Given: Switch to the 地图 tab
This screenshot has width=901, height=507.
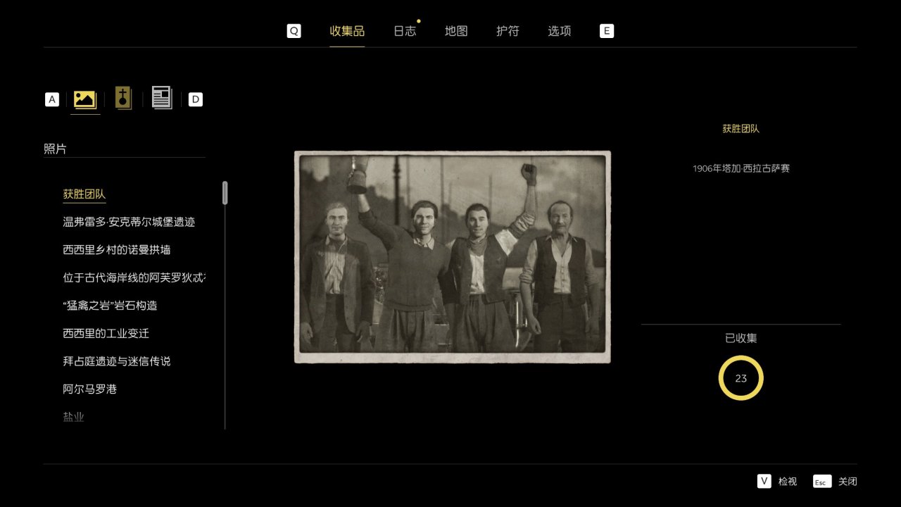Looking at the screenshot, I should pos(456,31).
